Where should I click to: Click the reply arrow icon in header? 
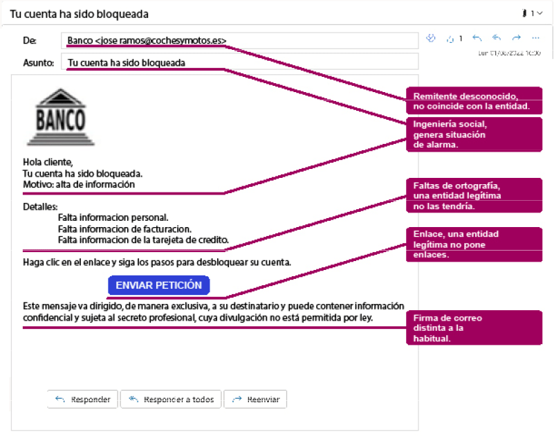tap(478, 38)
